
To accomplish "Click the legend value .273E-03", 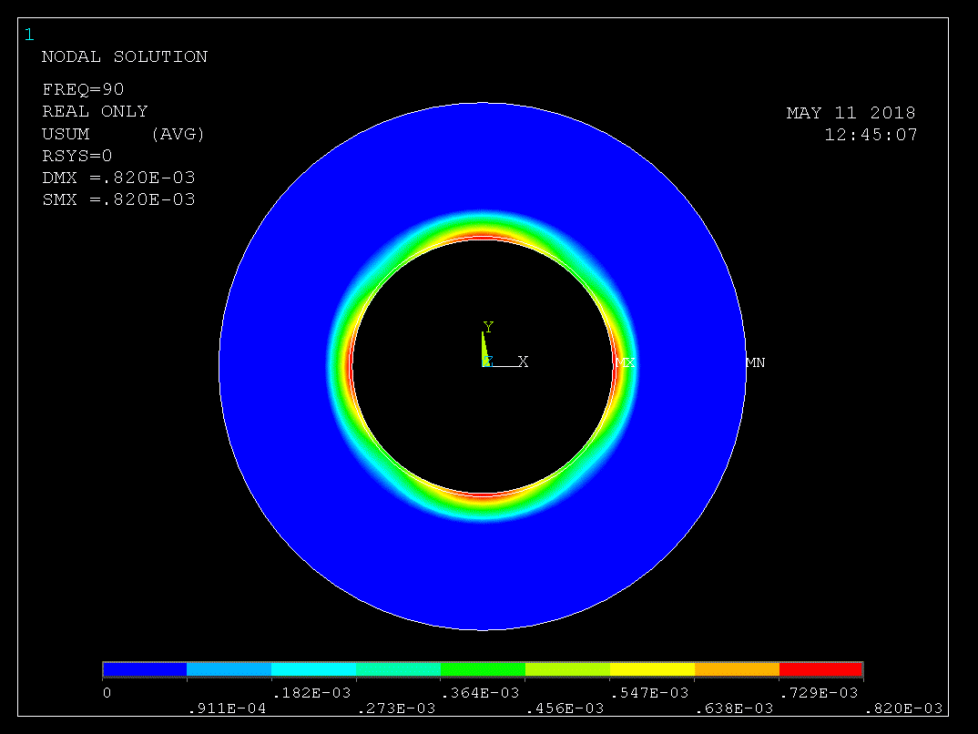I will 396,709.
